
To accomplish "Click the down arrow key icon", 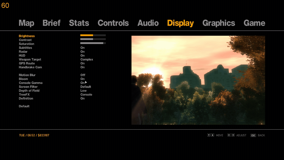I will 212,135.
